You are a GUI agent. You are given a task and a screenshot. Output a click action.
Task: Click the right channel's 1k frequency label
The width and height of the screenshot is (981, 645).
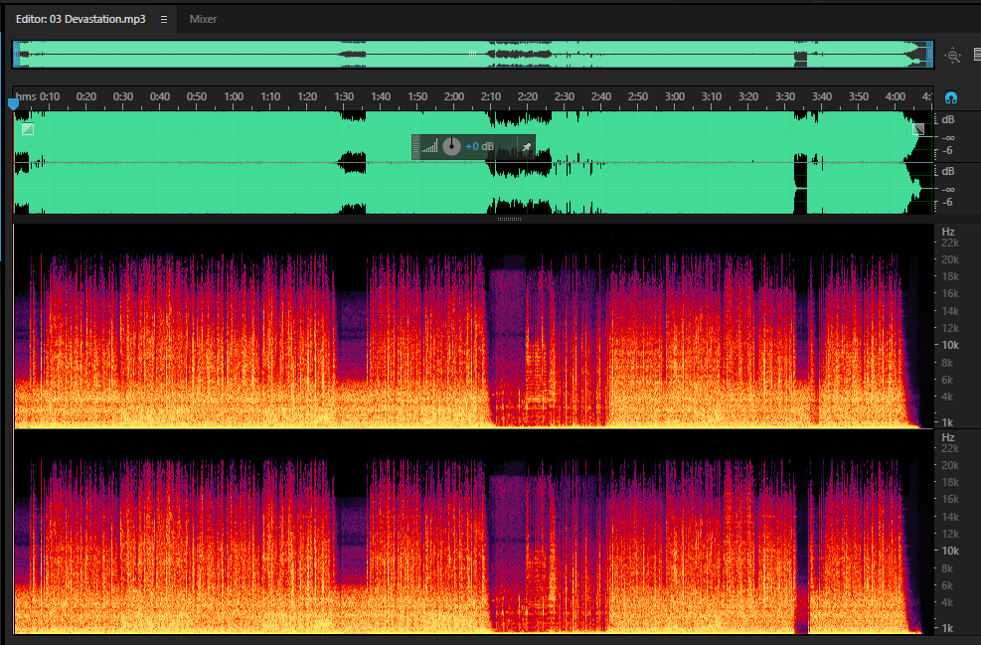[948, 628]
